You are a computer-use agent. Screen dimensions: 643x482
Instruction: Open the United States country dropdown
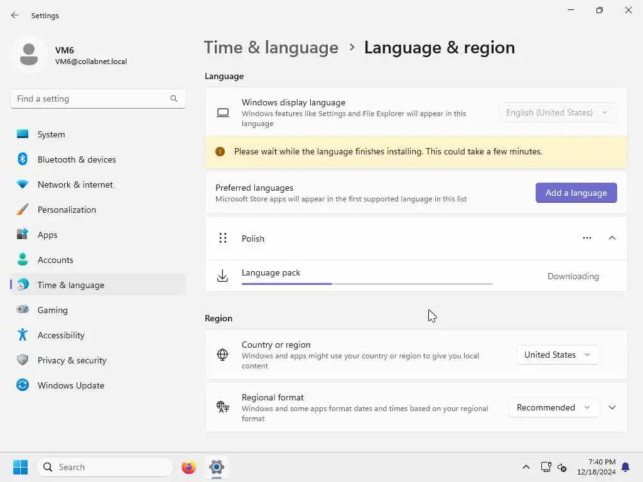click(558, 355)
